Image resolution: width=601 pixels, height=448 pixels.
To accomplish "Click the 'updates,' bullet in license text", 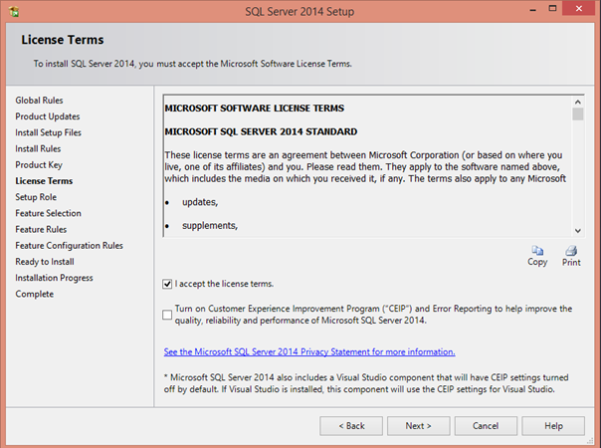I will (x=200, y=202).
